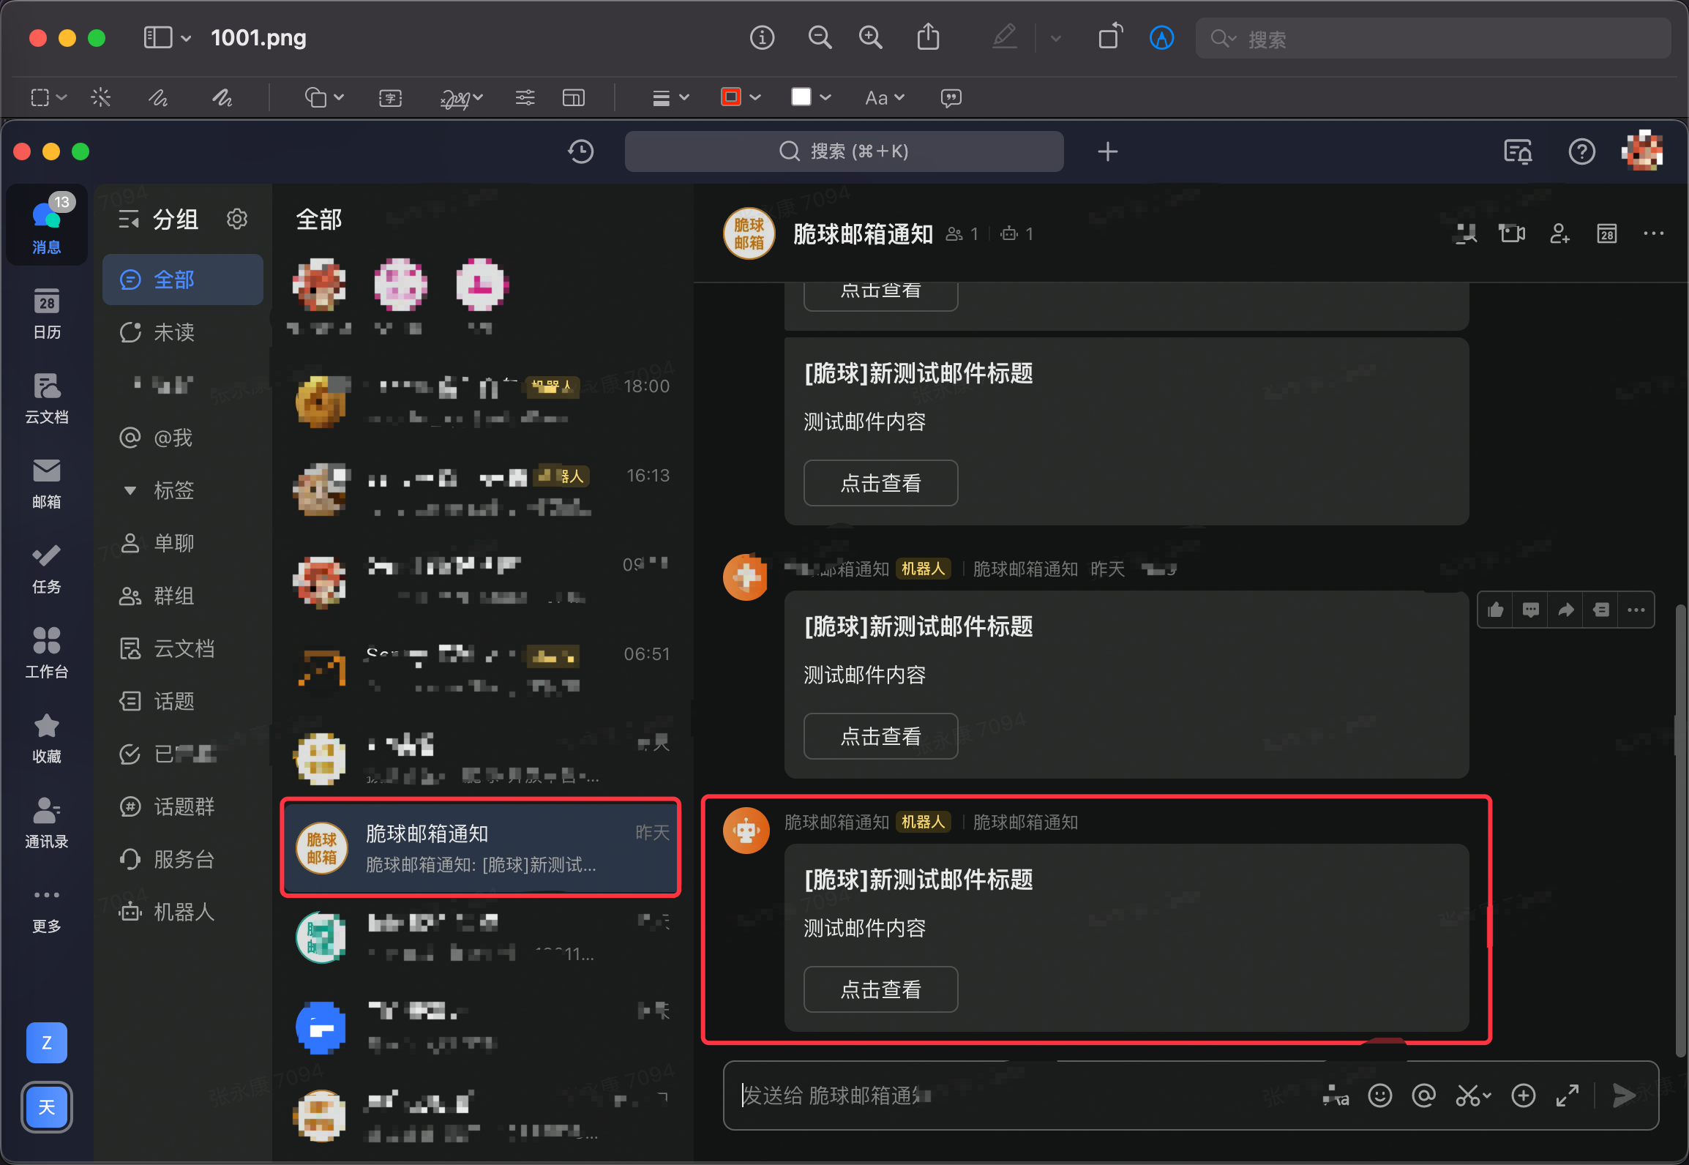Open the Preview share icon

tap(928, 37)
